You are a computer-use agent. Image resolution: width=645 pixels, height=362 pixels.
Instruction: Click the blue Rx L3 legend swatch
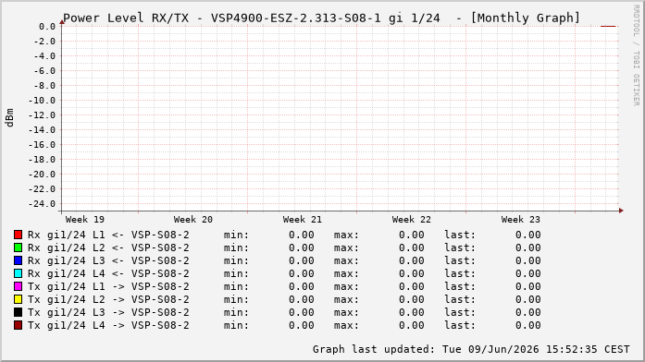[18, 260]
